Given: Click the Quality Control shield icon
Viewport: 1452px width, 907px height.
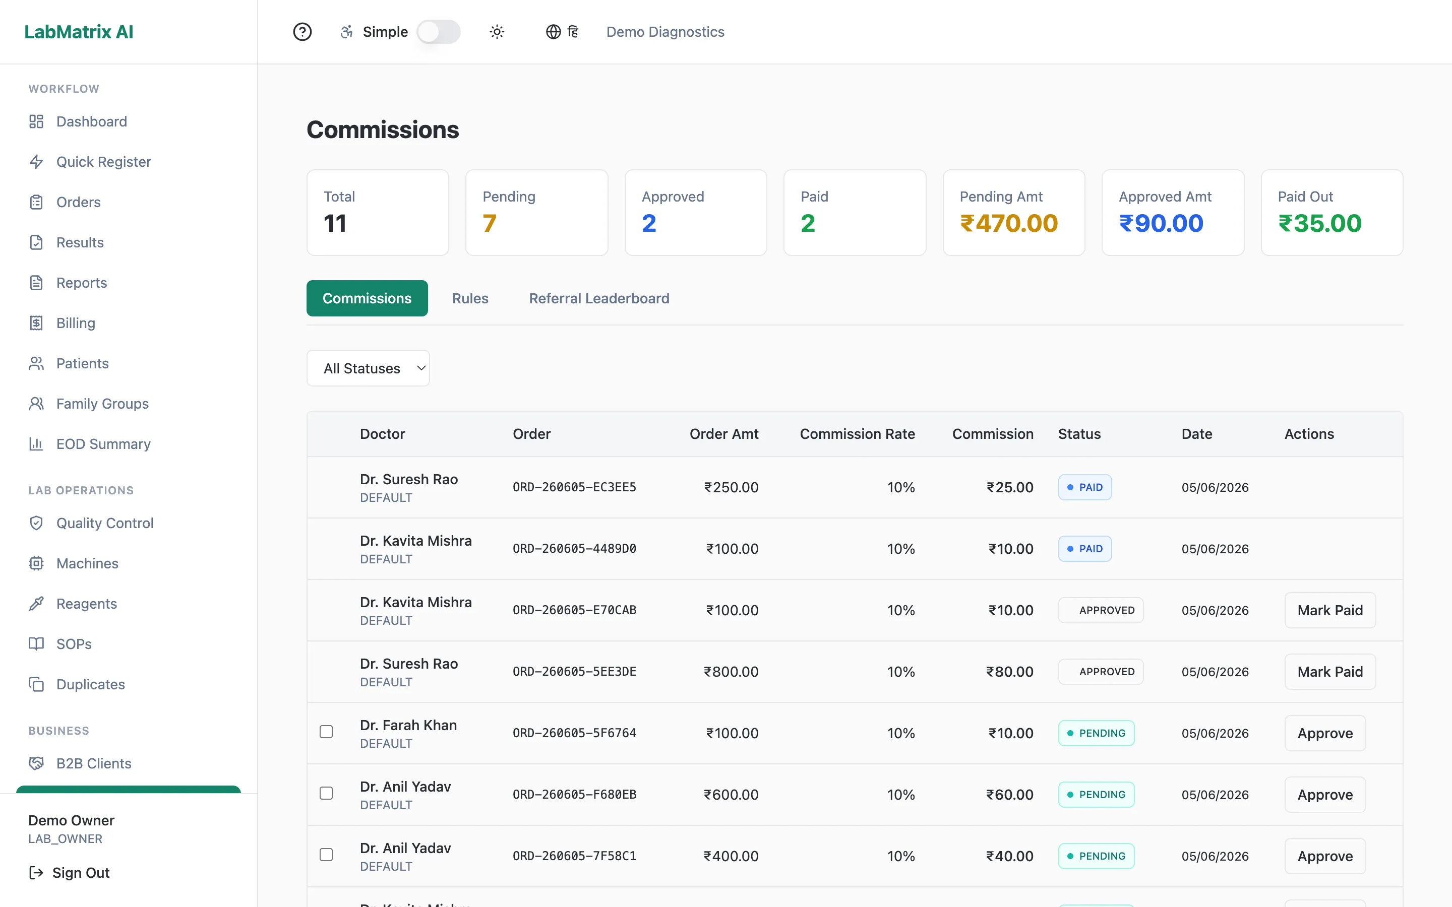Looking at the screenshot, I should pyautogui.click(x=37, y=523).
